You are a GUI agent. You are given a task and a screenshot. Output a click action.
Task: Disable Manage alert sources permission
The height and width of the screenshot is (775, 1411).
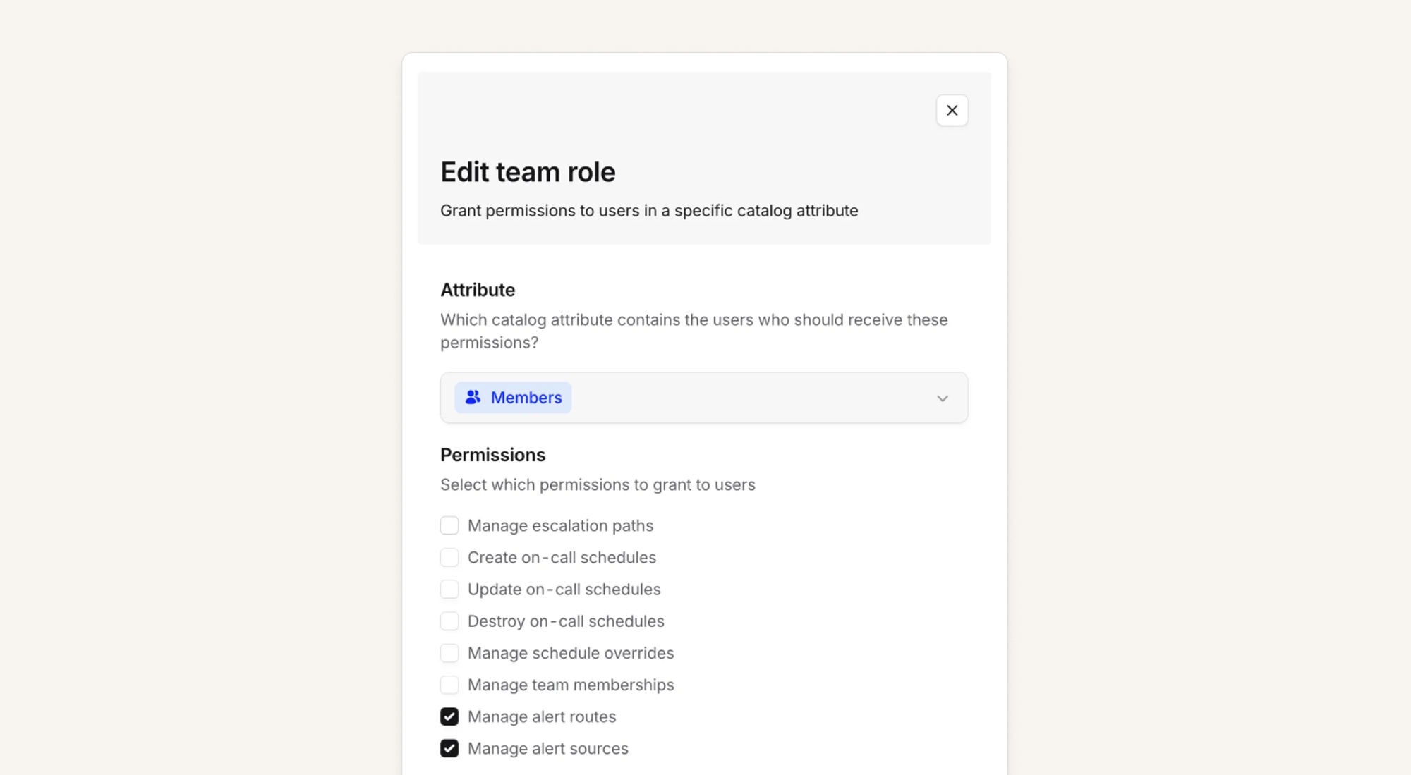(x=449, y=748)
